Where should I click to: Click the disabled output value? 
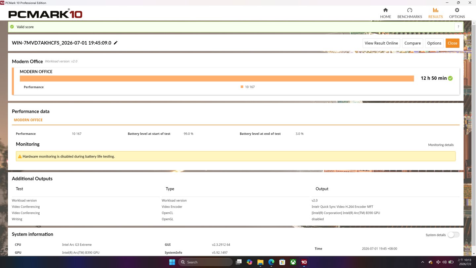point(318,219)
